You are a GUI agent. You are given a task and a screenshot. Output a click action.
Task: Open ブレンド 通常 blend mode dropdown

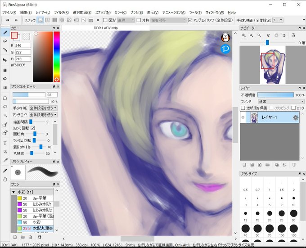[281, 101]
